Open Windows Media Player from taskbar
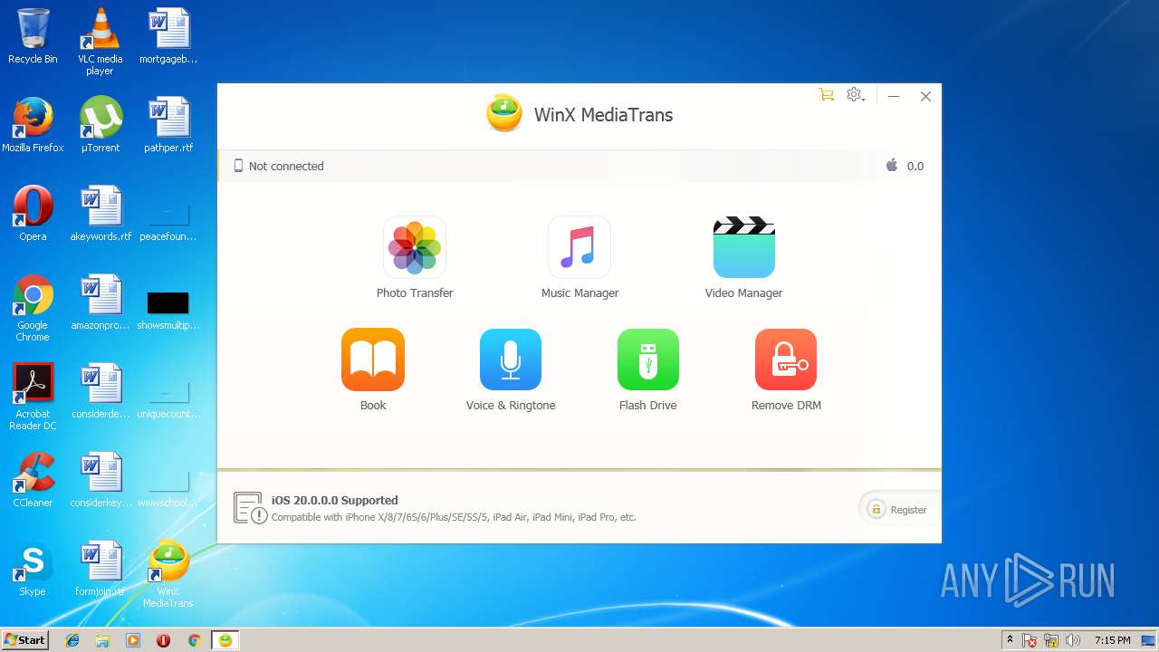Image resolution: width=1159 pixels, height=652 pixels. pyautogui.click(x=133, y=640)
